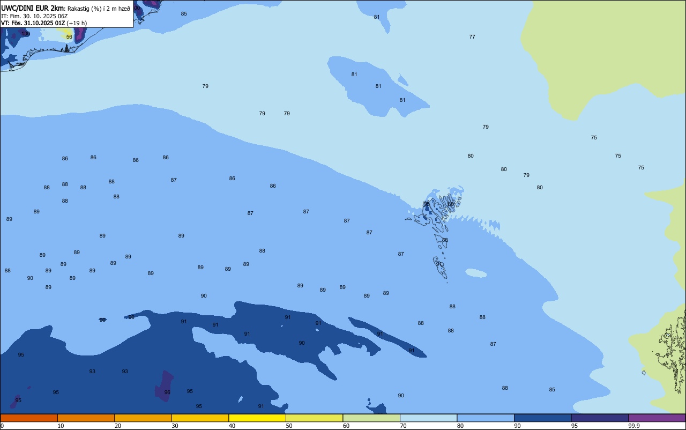Click the orange 10–20 legend swatch
Viewport: 686px width, 430px height.
(x=86, y=418)
